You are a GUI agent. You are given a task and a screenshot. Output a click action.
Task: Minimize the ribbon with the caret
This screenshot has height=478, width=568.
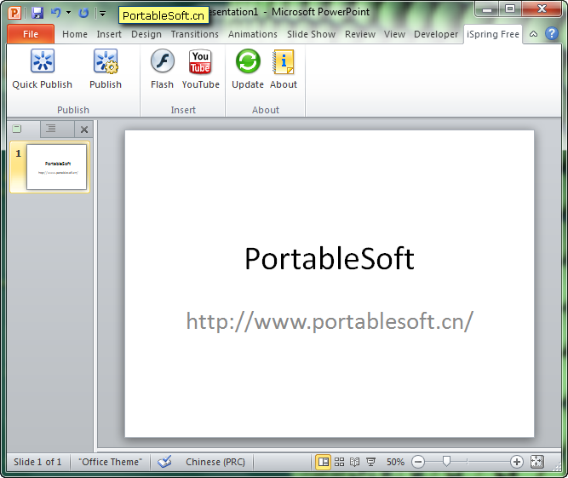coord(533,34)
